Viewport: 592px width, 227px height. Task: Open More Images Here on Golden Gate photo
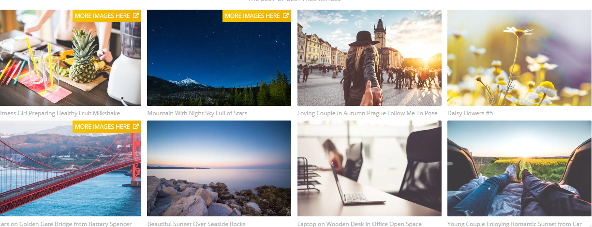[107, 127]
